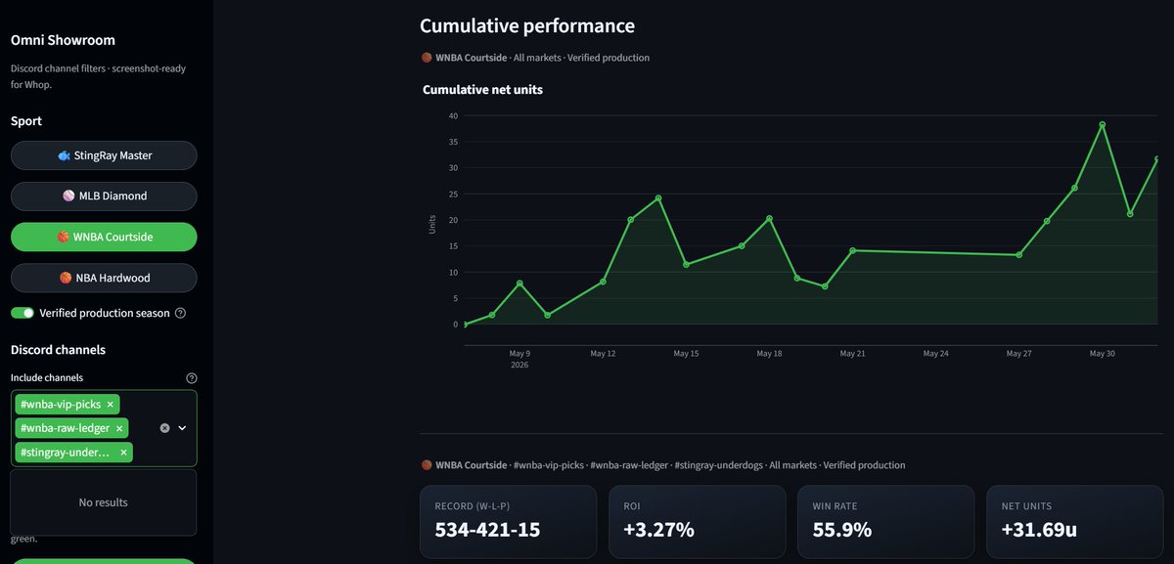The image size is (1174, 564).
Task: Click the #wnba-raw-ledger tag label
Action: click(64, 428)
